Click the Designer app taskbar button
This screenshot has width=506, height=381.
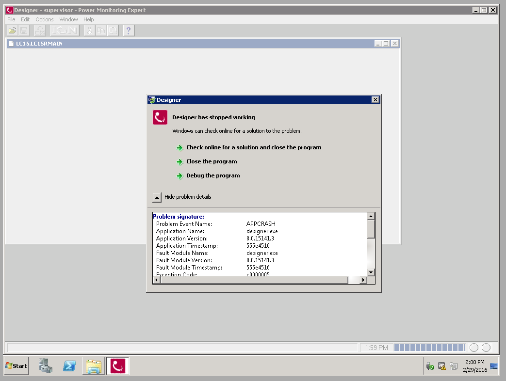pyautogui.click(x=118, y=366)
